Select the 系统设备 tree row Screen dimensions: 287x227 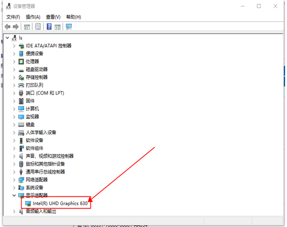pyautogui.click(x=35, y=188)
